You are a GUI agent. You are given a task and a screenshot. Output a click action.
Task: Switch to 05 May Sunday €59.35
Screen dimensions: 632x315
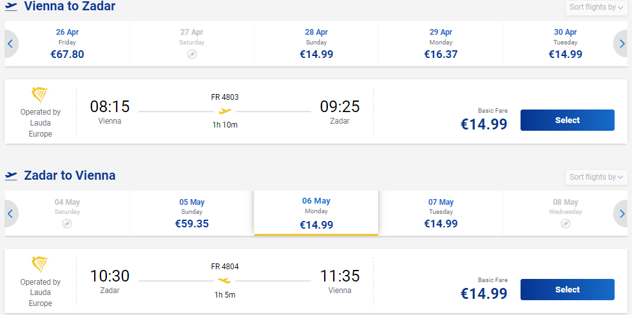(x=192, y=213)
